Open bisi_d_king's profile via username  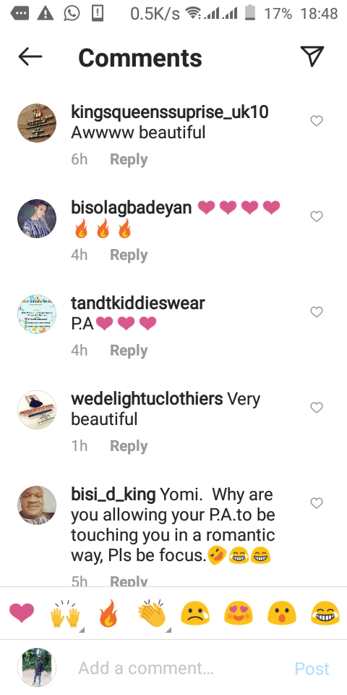coord(113,494)
